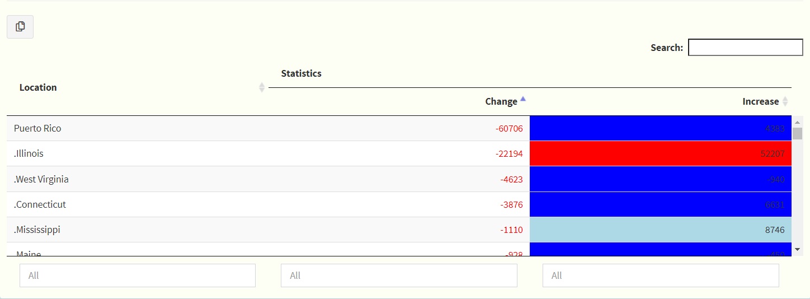Focus the Search input box
Viewport: 810px width, 299px height.
pyautogui.click(x=745, y=48)
